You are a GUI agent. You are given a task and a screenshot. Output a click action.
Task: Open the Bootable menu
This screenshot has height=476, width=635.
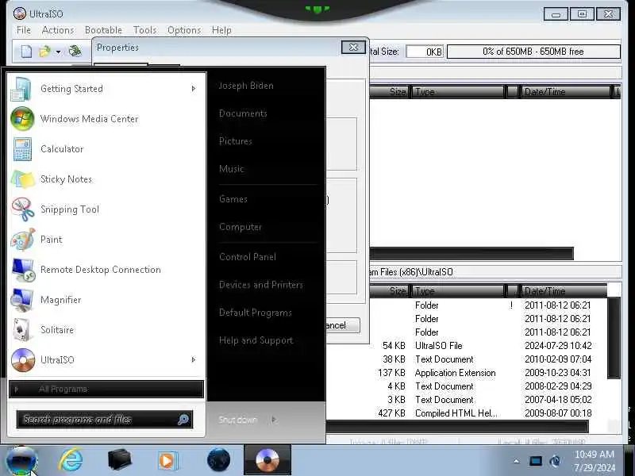(103, 30)
